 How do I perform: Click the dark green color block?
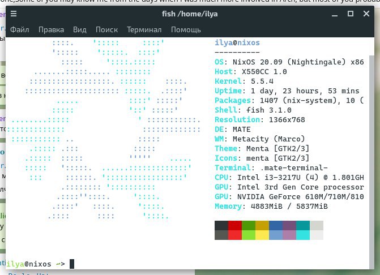[249, 225]
